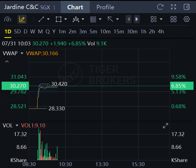The height and width of the screenshot is (168, 196).
Task: Click the 0.68% axis label
Action: click(178, 106)
